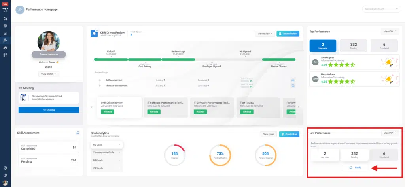Open the Select Department dropdown
Screen dimensions: 405x187
click(382, 9)
